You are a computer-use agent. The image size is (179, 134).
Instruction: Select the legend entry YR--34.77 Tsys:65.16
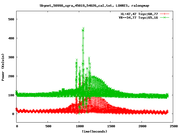click(138, 18)
